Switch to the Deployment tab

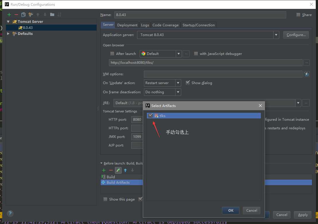click(127, 25)
